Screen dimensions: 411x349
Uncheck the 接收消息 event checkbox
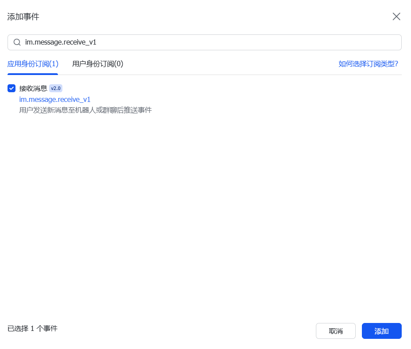click(x=12, y=88)
